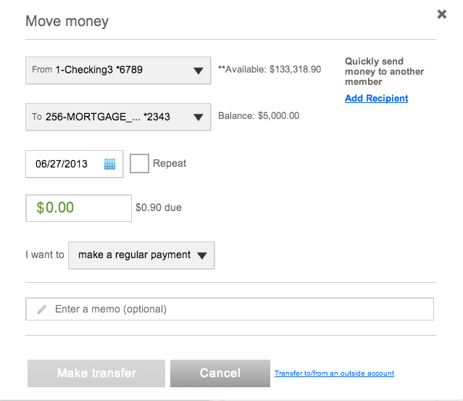Click the pencil icon in memo field
Image resolution: width=463 pixels, height=401 pixels.
click(x=41, y=309)
